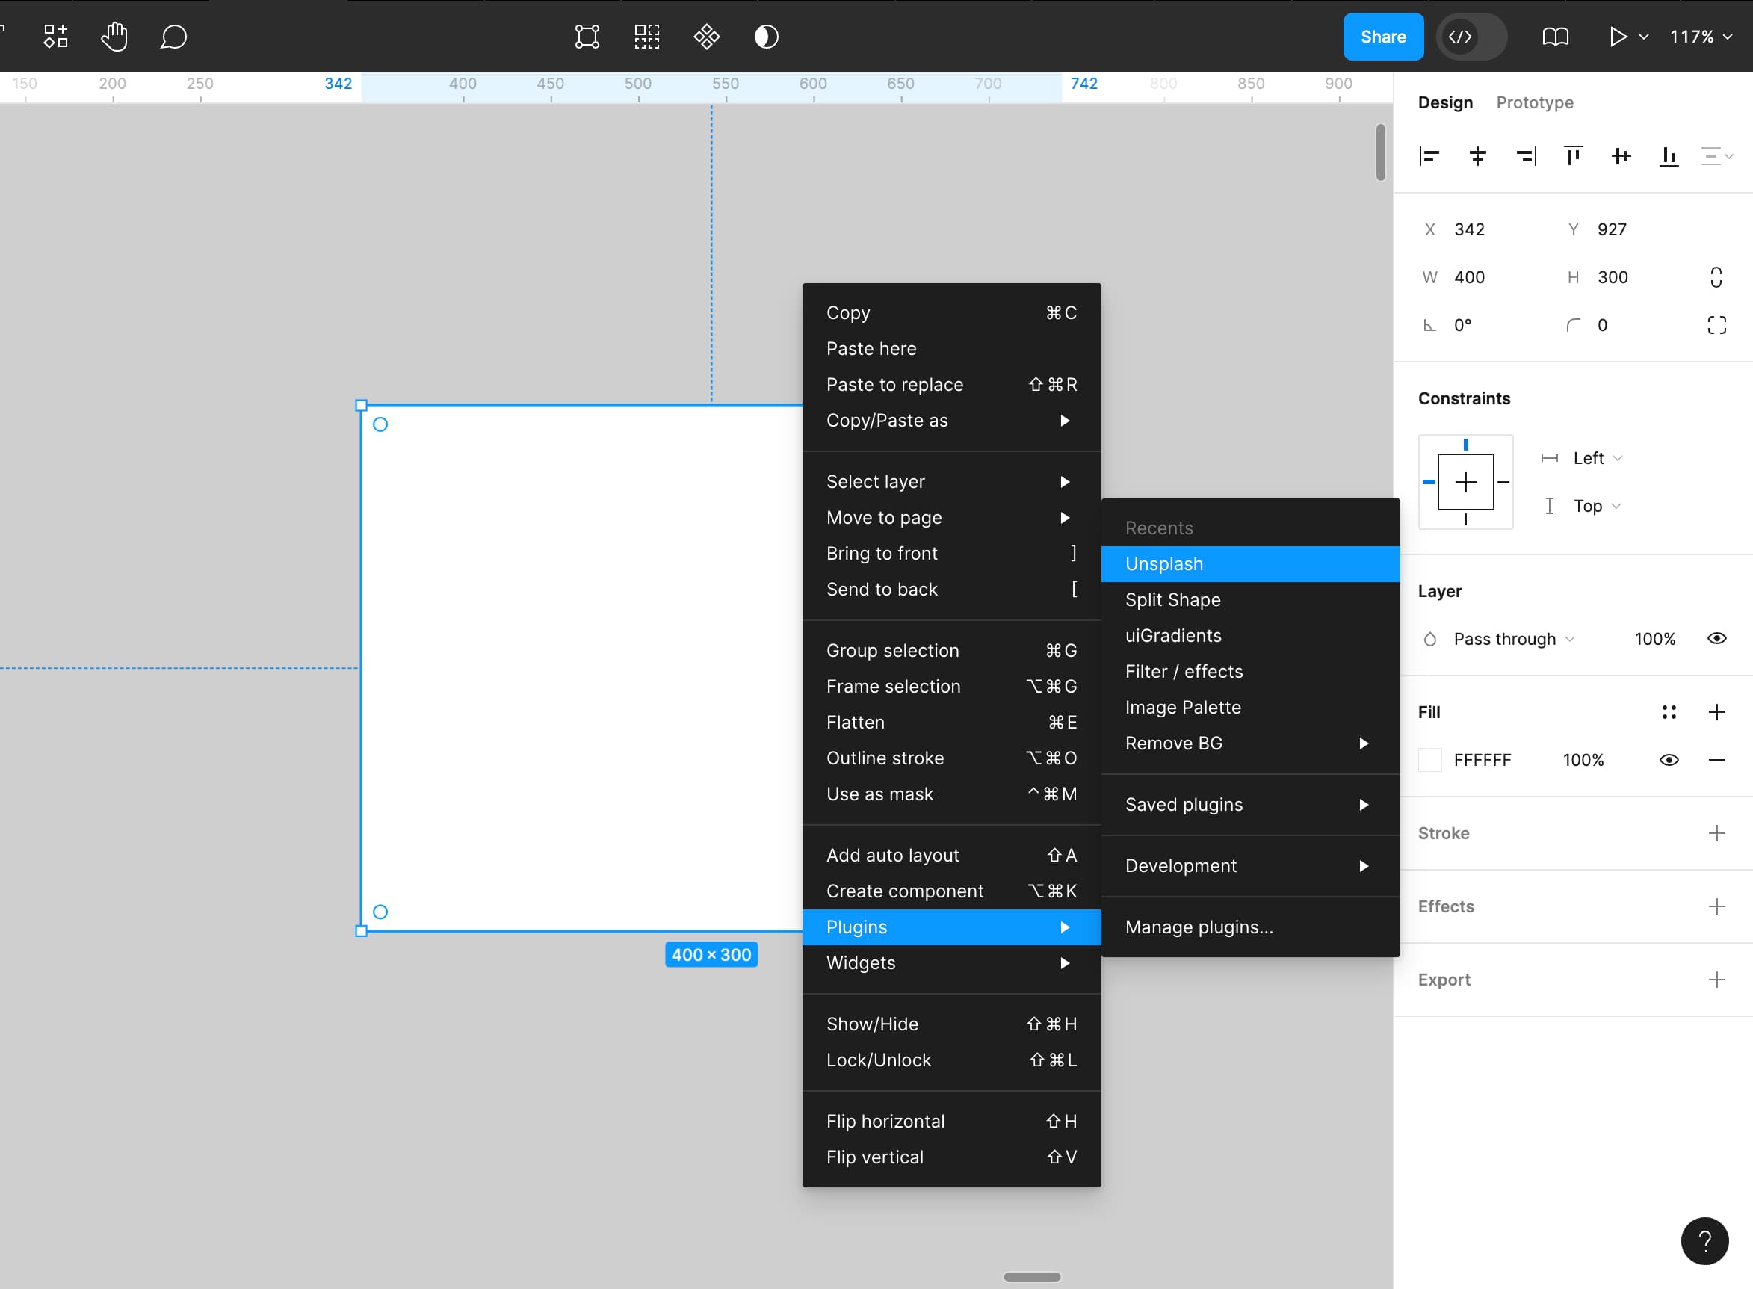Screen dimensions: 1753x1289
Task: Add an effect with plus icon
Action: [x=1716, y=906]
